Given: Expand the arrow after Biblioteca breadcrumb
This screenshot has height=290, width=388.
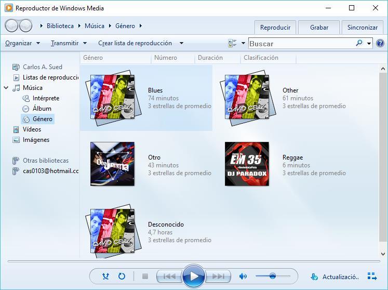Looking at the screenshot, I should click(x=79, y=26).
